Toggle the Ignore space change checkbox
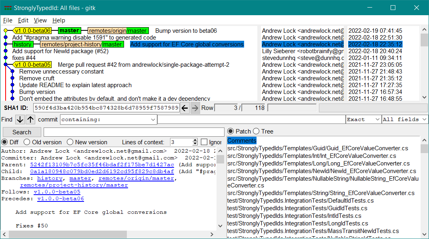The height and width of the screenshot is (239, 429). [204, 142]
